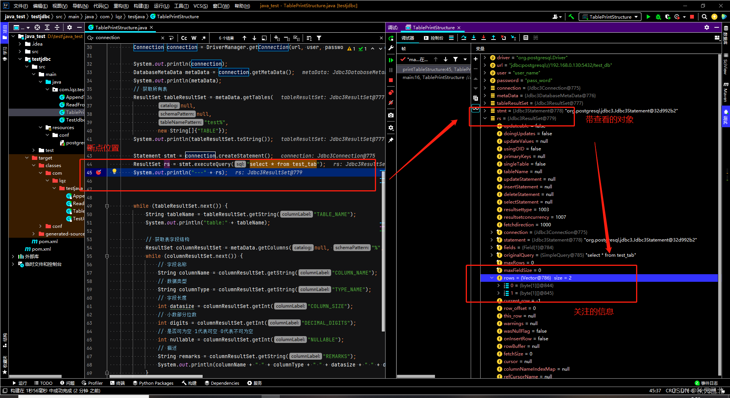Open search filter funnel in the find bar
The height and width of the screenshot is (398, 730).
(x=319, y=38)
